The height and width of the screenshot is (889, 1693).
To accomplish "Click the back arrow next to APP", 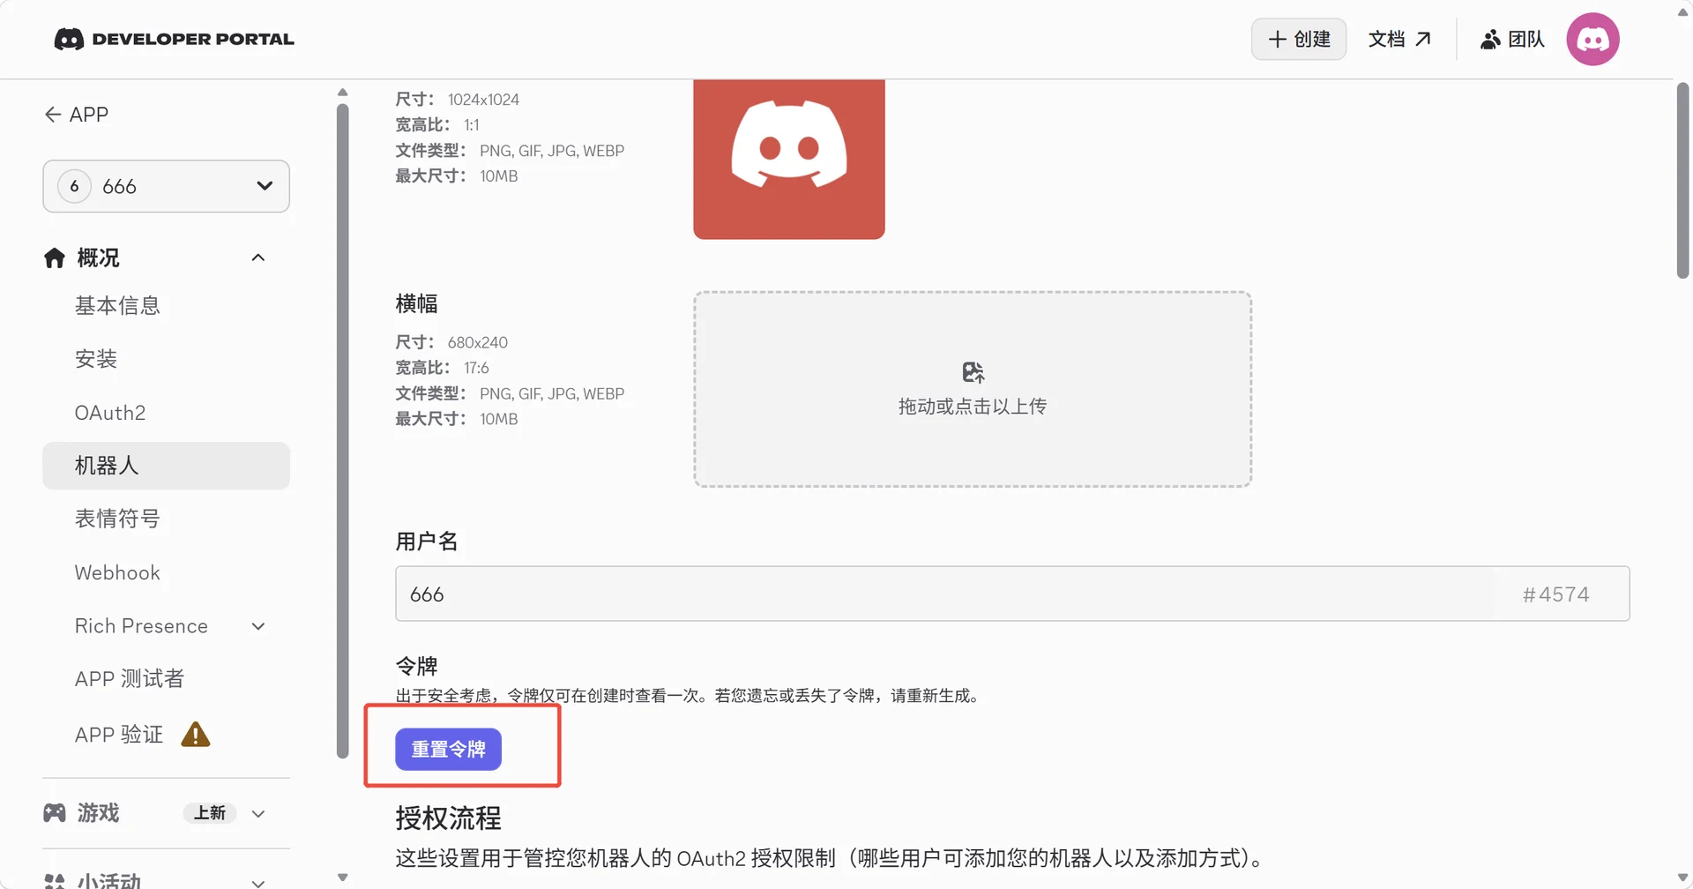I will tap(53, 115).
